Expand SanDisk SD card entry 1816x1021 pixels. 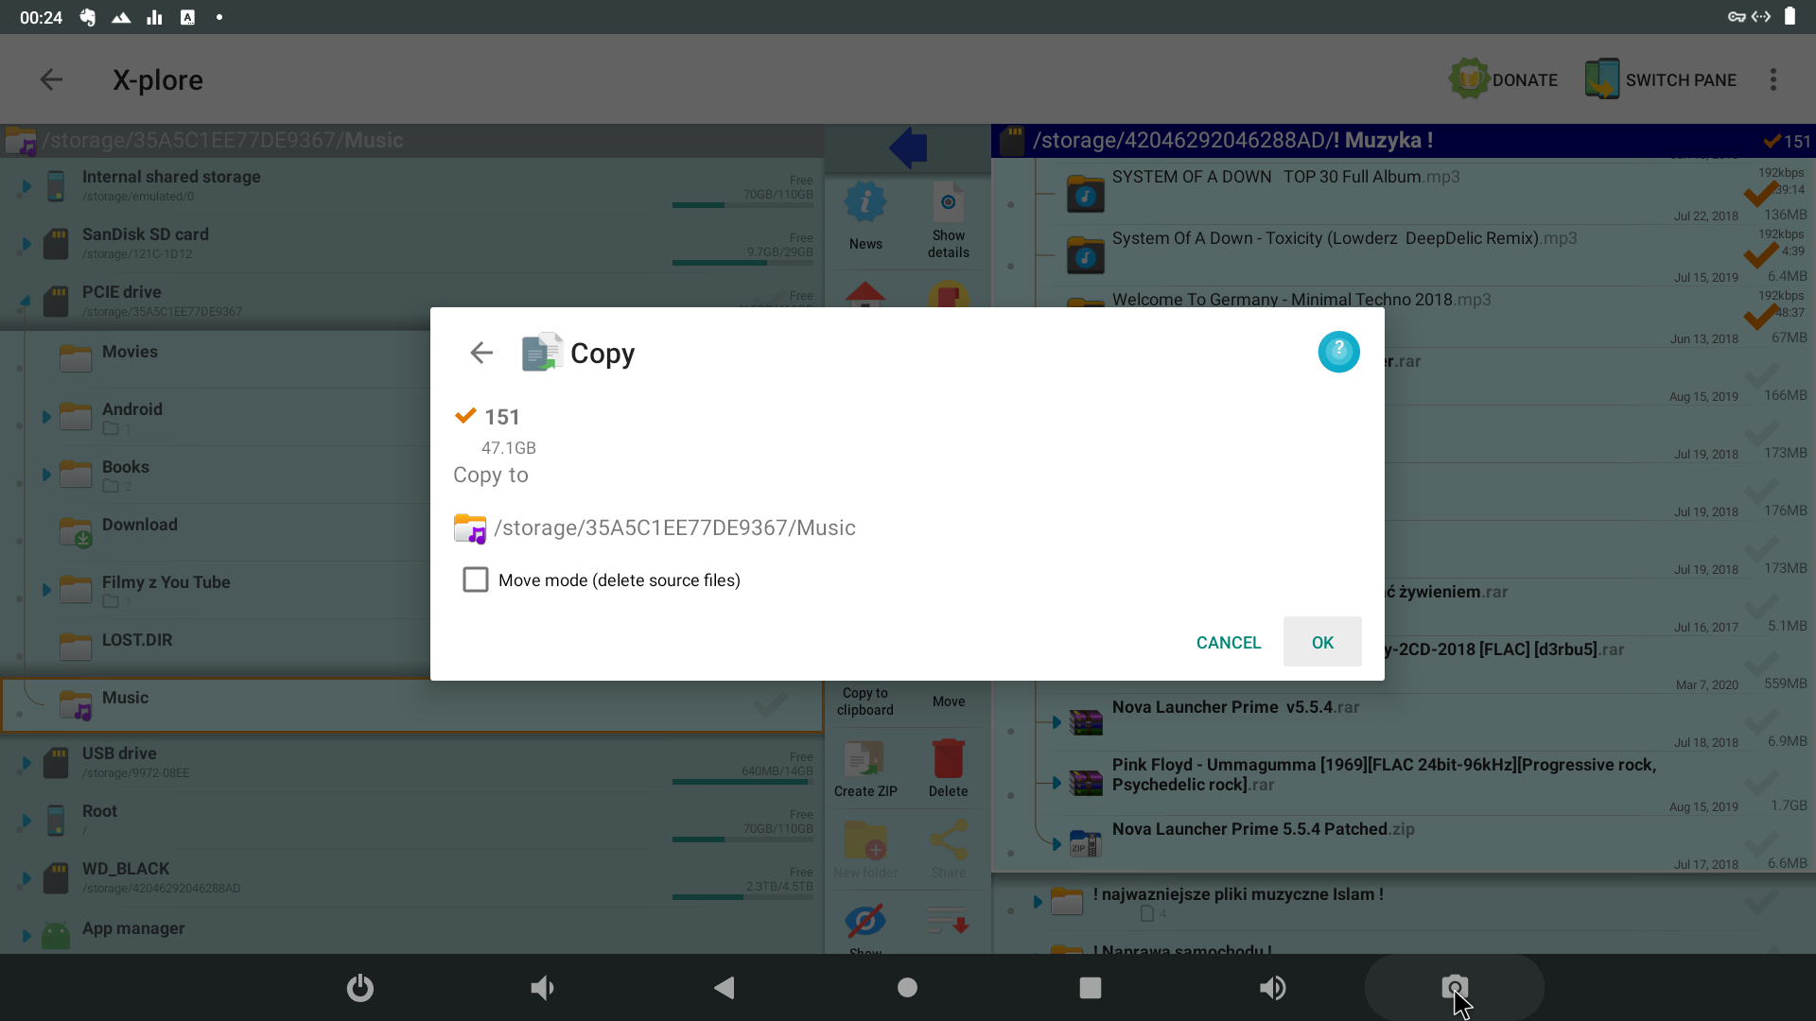click(26, 244)
